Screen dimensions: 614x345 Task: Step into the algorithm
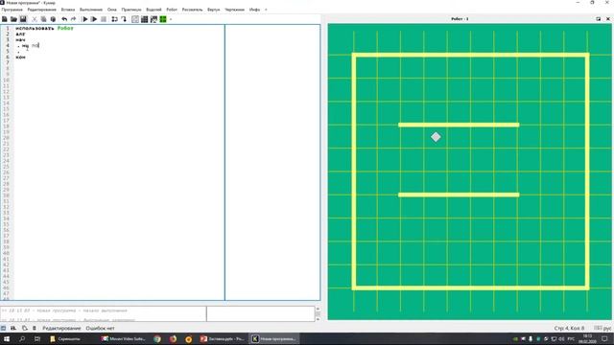click(x=124, y=19)
